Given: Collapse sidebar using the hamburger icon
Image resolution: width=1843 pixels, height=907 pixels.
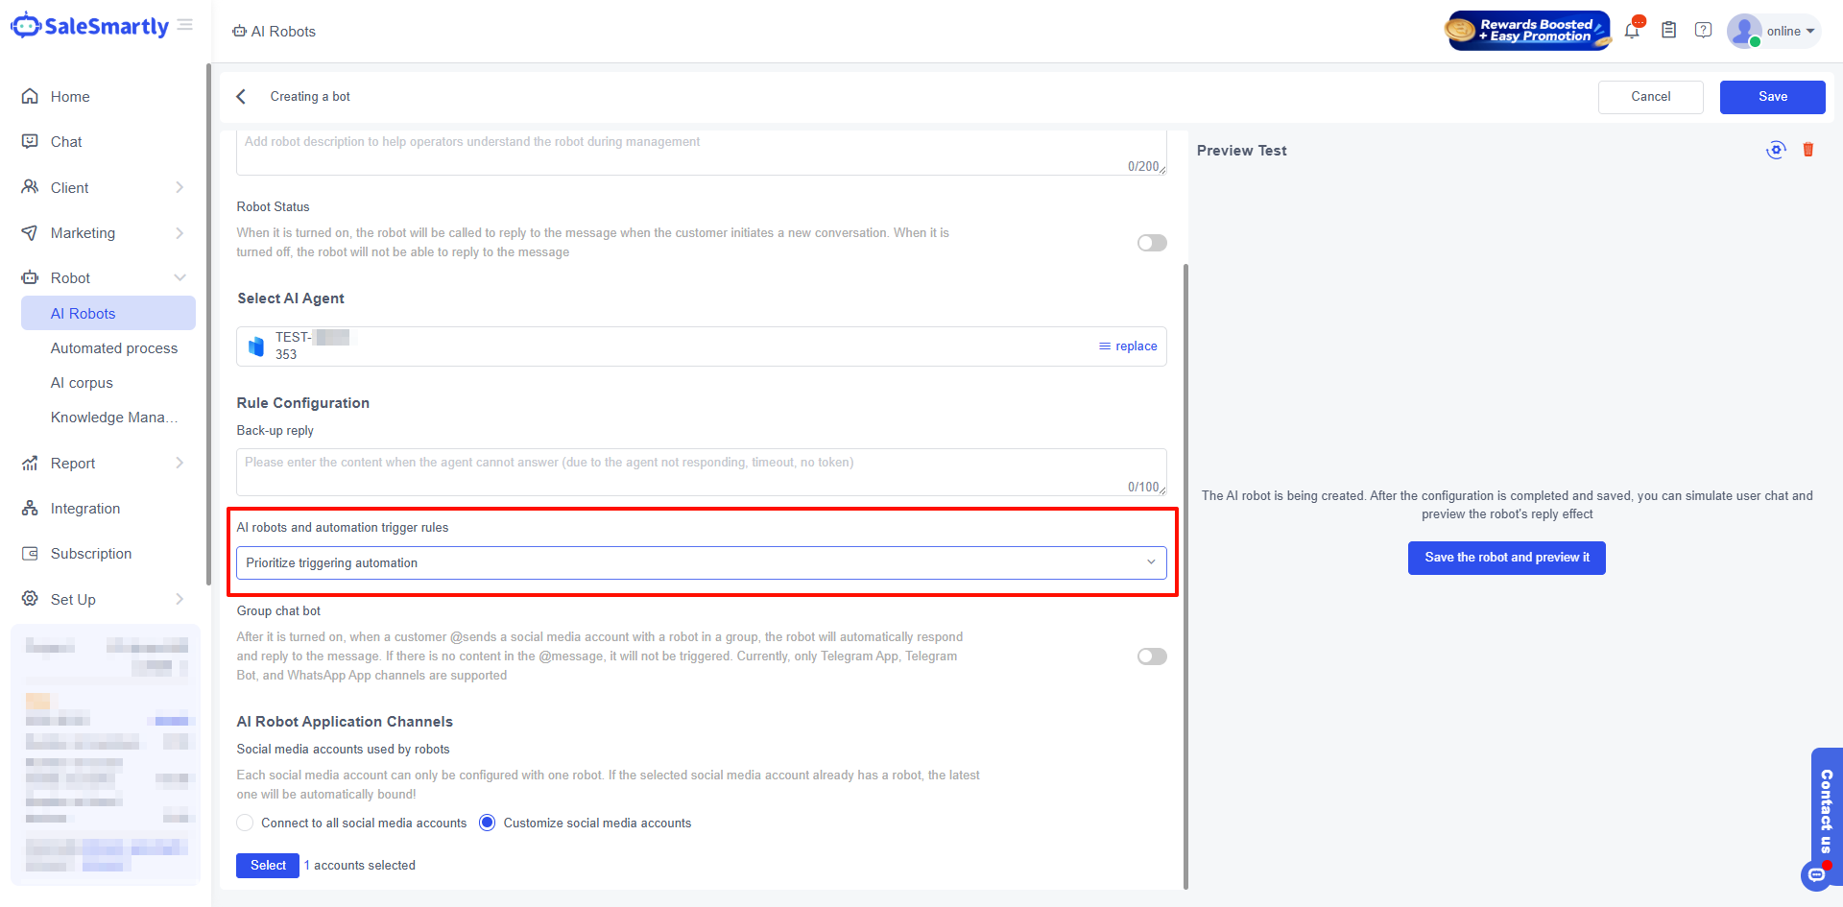Looking at the screenshot, I should (185, 25).
